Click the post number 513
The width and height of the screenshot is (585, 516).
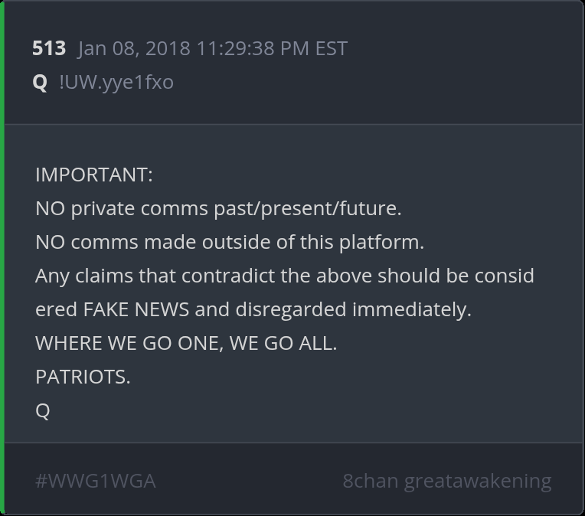(x=49, y=48)
